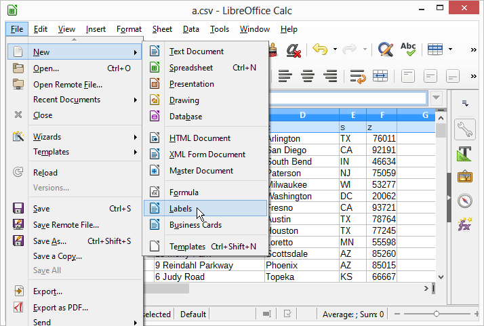The height and width of the screenshot is (326, 484).
Task: Select Labels in New submenu
Action: click(205, 208)
